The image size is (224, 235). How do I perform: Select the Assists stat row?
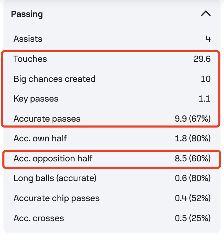coord(112,39)
